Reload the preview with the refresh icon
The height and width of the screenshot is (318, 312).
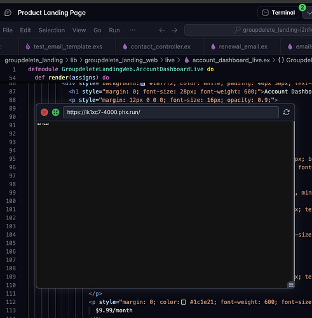[x=287, y=113]
